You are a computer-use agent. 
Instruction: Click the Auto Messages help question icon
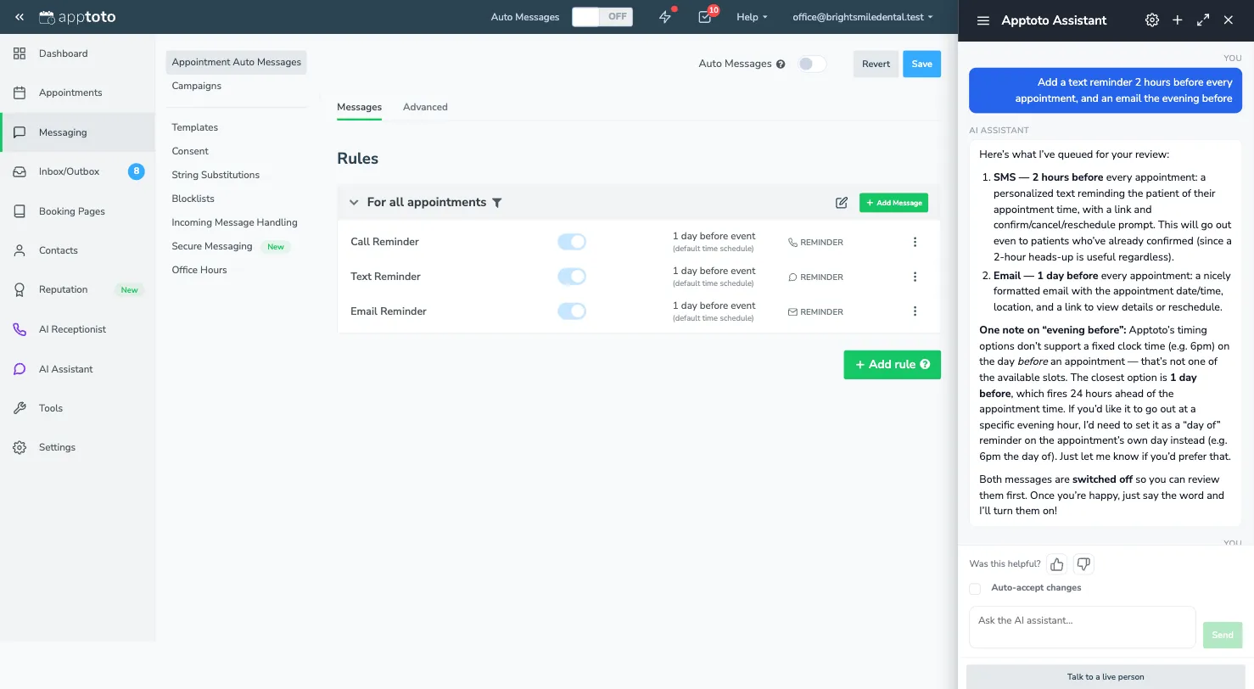coord(781,64)
